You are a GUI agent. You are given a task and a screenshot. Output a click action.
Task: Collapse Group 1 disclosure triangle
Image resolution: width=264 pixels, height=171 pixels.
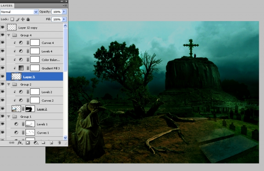pos(9,116)
